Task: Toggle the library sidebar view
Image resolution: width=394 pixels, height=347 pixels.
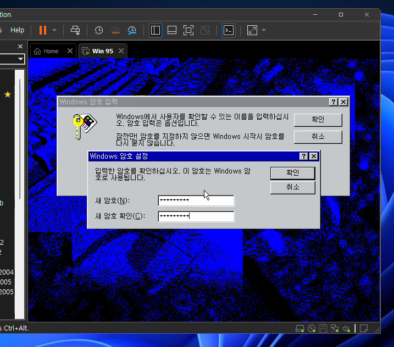Action: coord(156,30)
